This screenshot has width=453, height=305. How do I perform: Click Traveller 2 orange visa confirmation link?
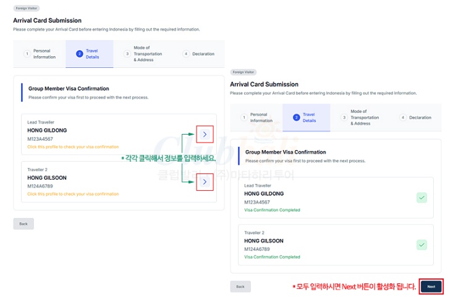pyautogui.click(x=73, y=194)
